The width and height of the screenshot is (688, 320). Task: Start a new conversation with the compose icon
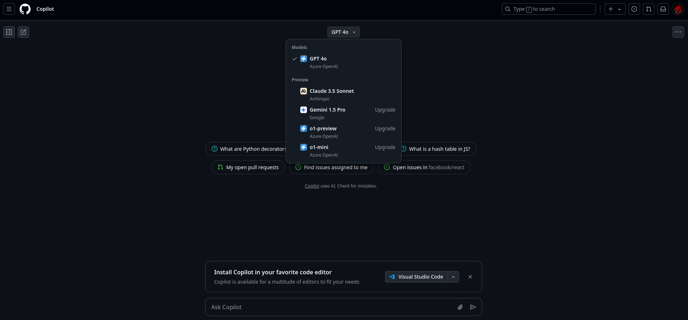pos(23,32)
